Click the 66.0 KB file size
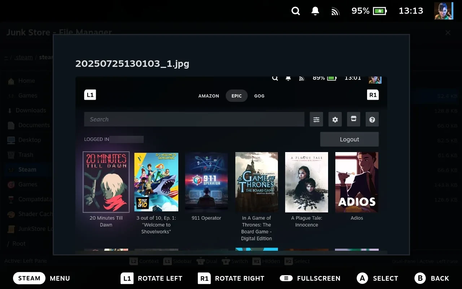This screenshot has width=462, height=289. pos(447,126)
